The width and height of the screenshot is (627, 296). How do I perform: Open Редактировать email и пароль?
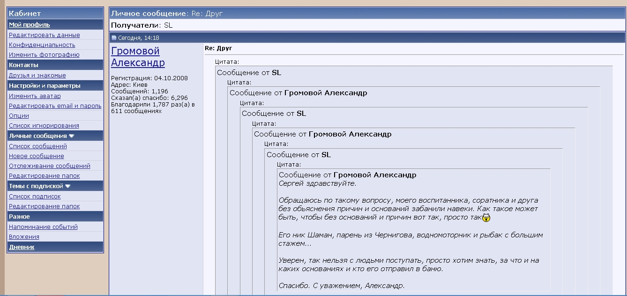(55, 106)
